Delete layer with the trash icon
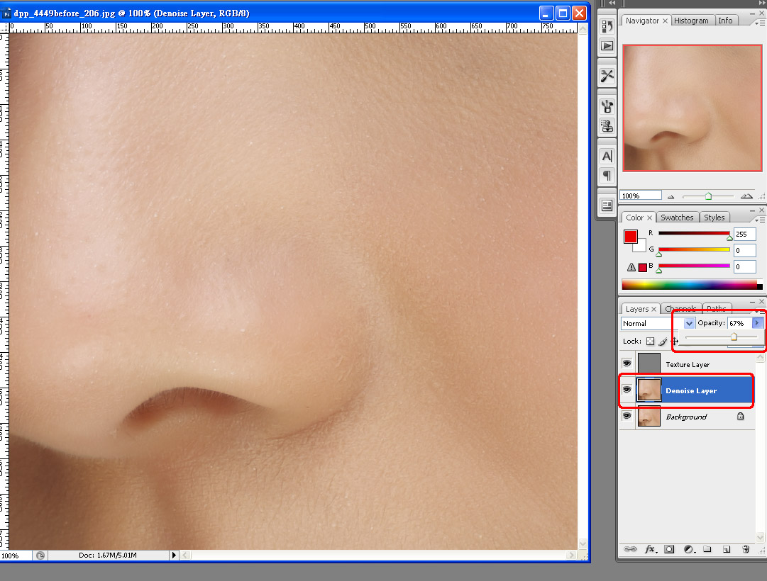This screenshot has height=581, width=767. click(x=745, y=549)
